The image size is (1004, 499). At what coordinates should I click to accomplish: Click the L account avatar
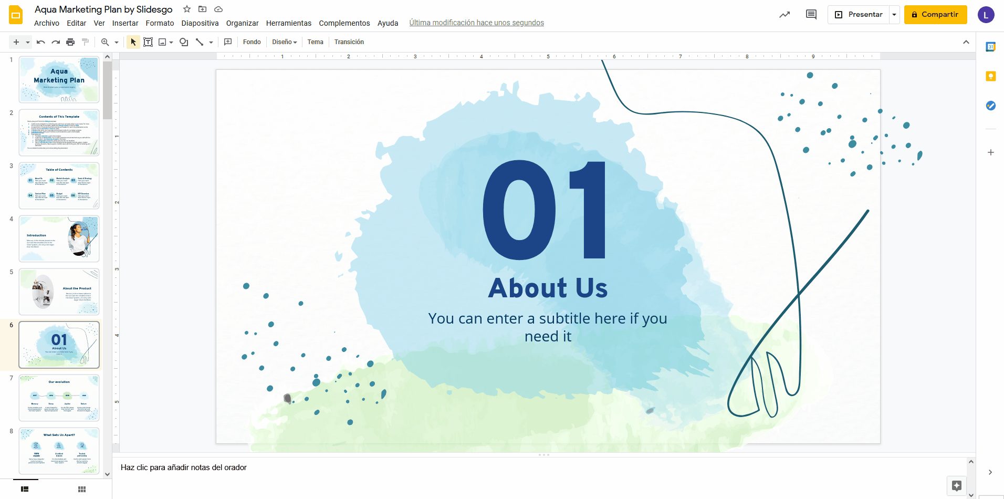(986, 15)
